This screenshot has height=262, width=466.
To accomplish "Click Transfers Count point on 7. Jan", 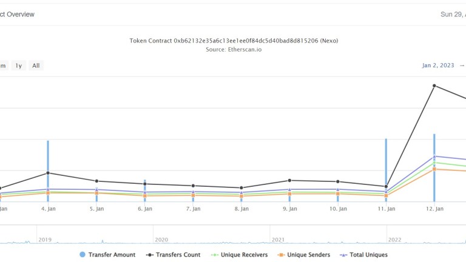I will click(193, 186).
